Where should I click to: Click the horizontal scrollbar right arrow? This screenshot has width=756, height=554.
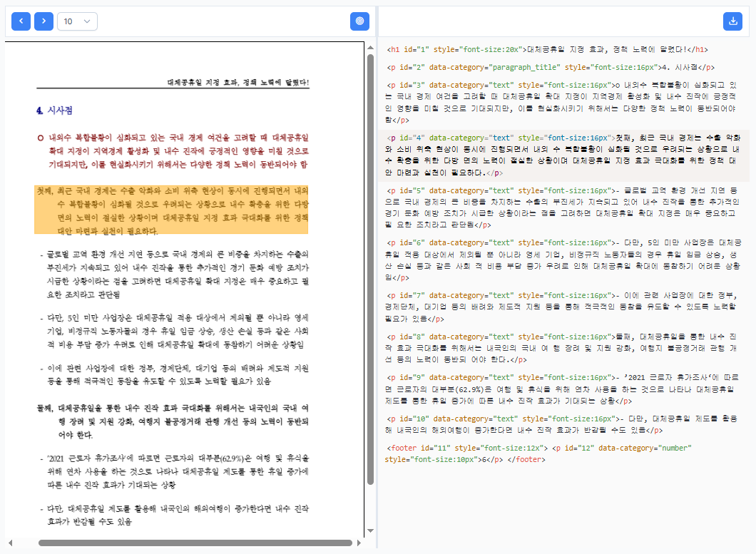click(x=359, y=543)
